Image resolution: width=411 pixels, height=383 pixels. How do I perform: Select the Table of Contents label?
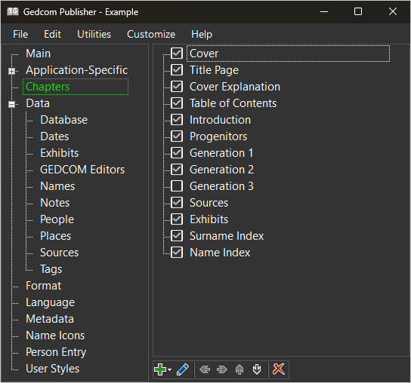pos(233,103)
